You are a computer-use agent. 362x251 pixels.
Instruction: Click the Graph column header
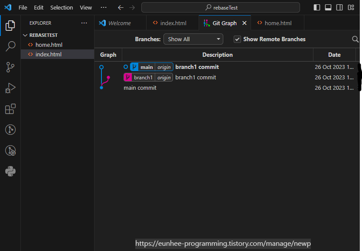pyautogui.click(x=108, y=55)
